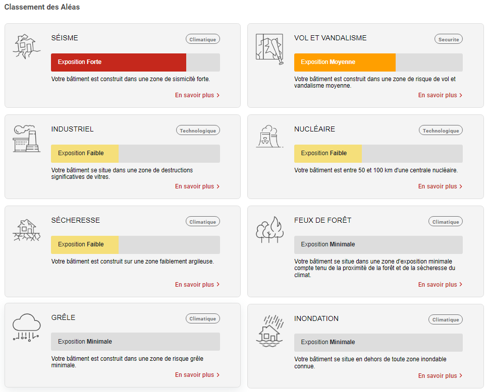Click the hail cloud icon
Screen dimensions: 488x392
(26, 328)
